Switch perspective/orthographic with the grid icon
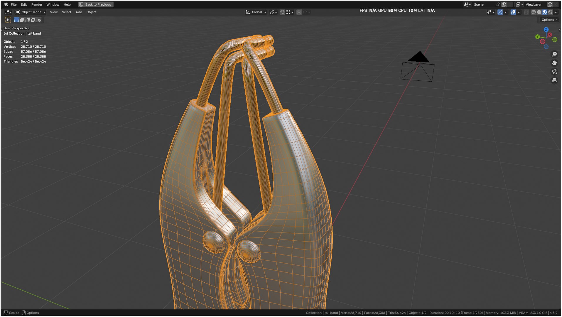This screenshot has height=317, width=562. coord(554,80)
